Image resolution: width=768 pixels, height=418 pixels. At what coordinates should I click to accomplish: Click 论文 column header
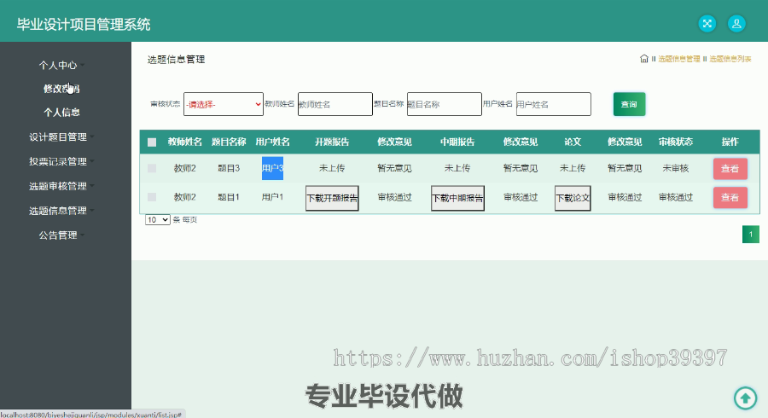point(573,142)
